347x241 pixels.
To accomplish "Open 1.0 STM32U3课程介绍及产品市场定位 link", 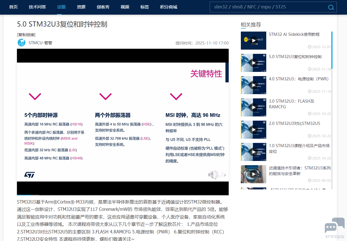I will [299, 149].
